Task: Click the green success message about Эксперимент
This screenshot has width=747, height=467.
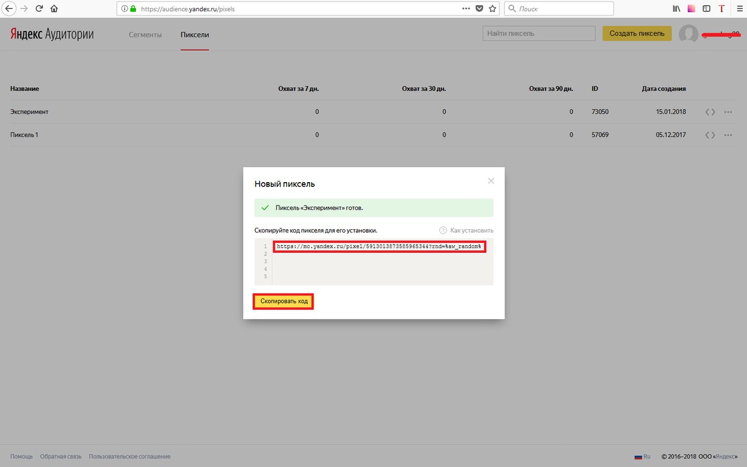Action: click(373, 208)
